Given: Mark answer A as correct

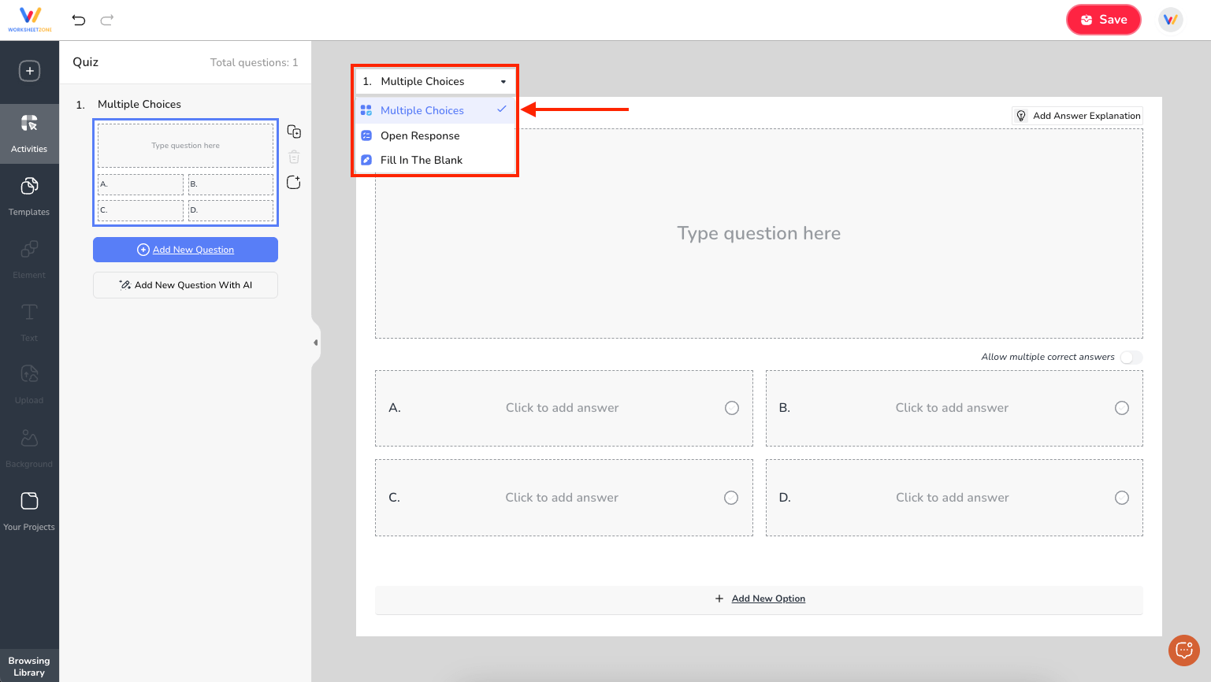Looking at the screenshot, I should click(731, 408).
